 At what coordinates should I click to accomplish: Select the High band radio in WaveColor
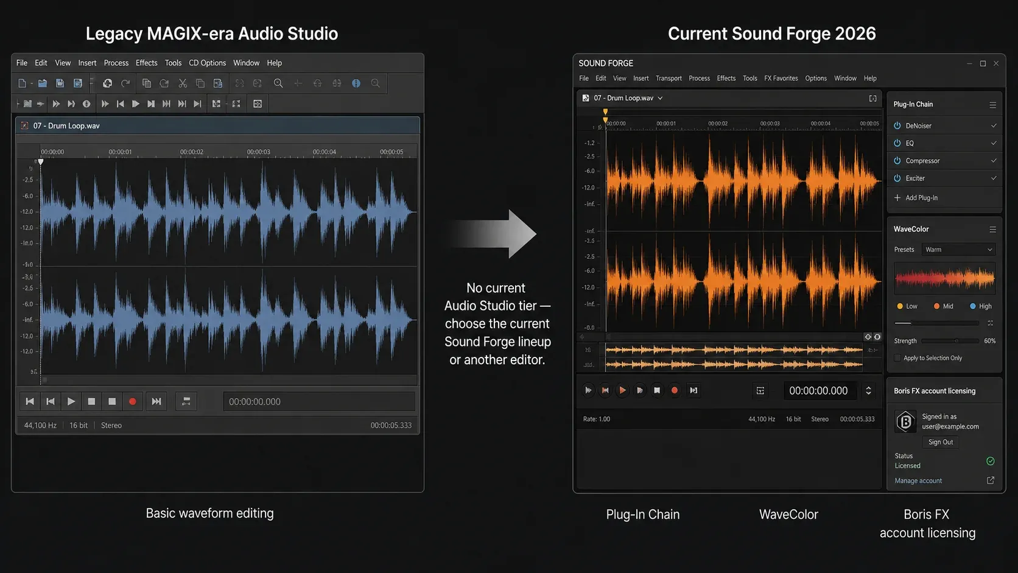(973, 306)
